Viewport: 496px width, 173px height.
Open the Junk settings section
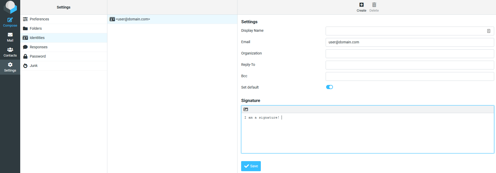34,66
